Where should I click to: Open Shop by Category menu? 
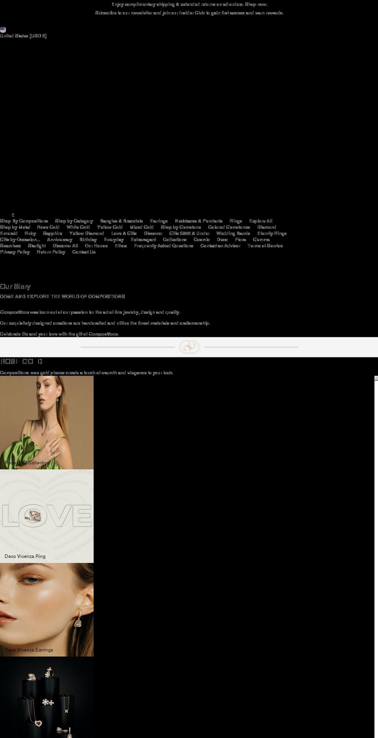(74, 221)
